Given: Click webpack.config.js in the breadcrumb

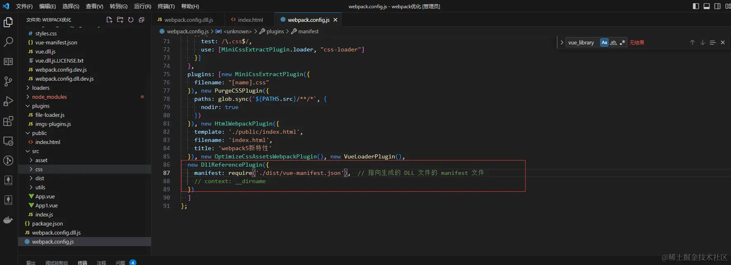Looking at the screenshot, I should 188,31.
